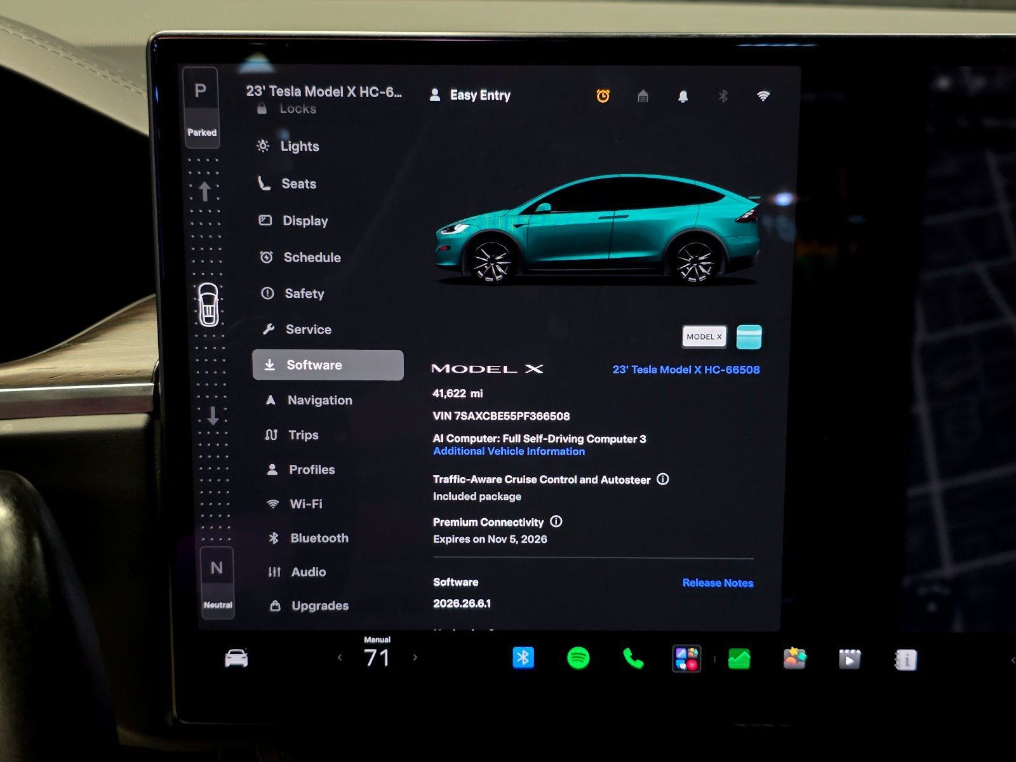
Task: Open the Release Notes link
Action: [718, 583]
